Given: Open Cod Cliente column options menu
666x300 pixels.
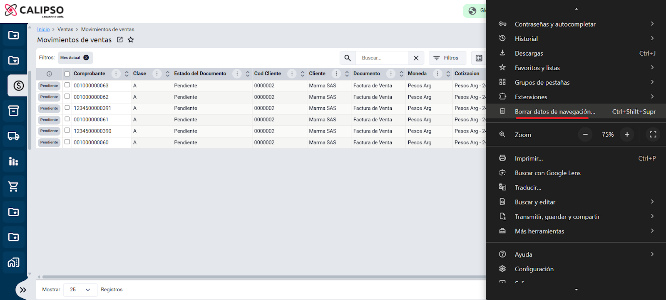Looking at the screenshot, I should point(292,74).
